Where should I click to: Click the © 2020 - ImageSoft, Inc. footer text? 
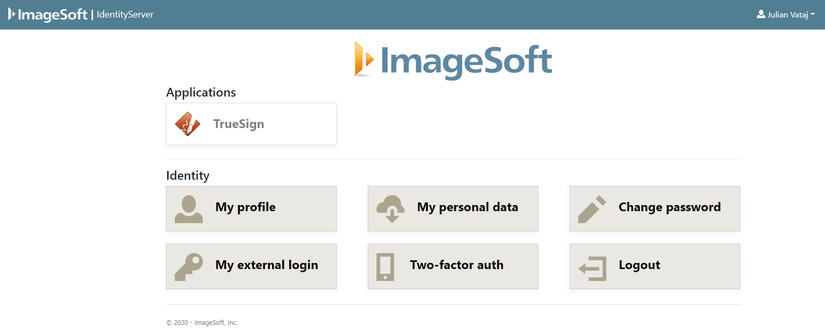pyautogui.click(x=202, y=323)
